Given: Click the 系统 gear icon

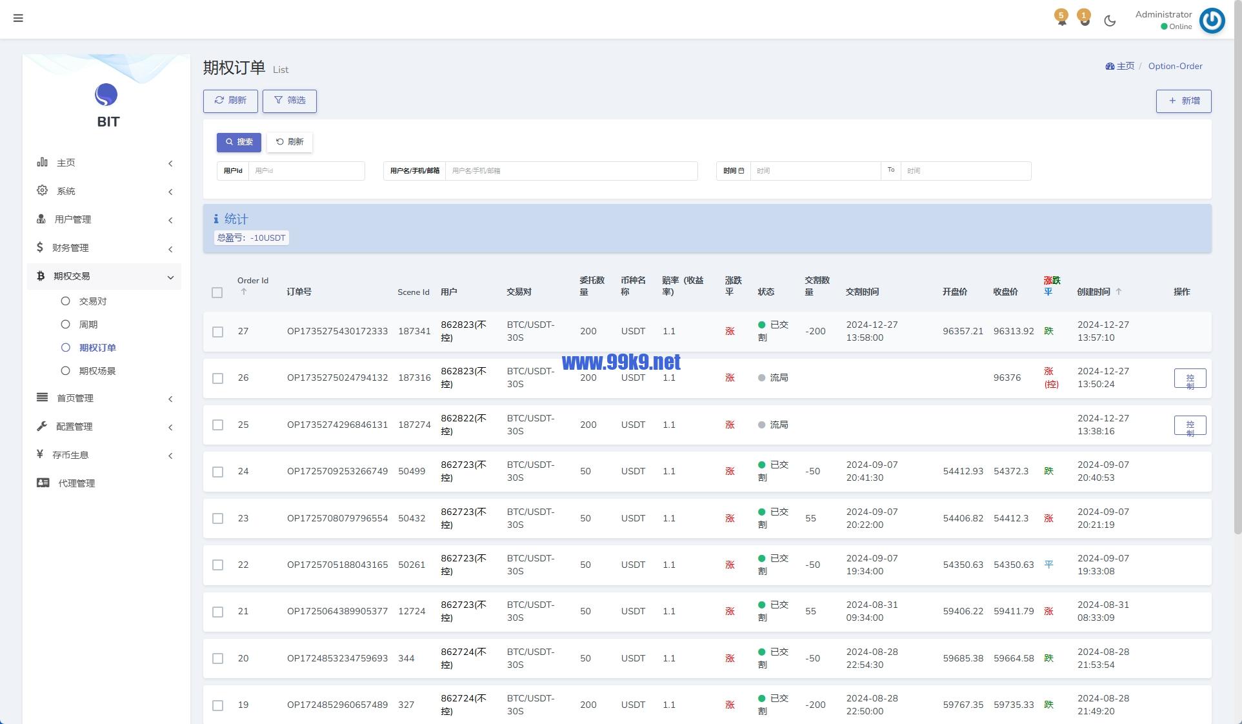Looking at the screenshot, I should tap(43, 190).
